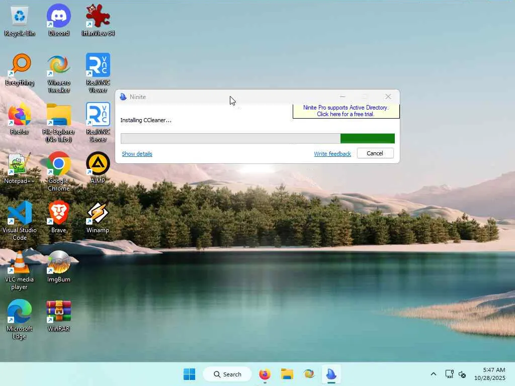Select the AIMP desktop shortcut
Image resolution: width=515 pixels, height=386 pixels.
pos(98,168)
